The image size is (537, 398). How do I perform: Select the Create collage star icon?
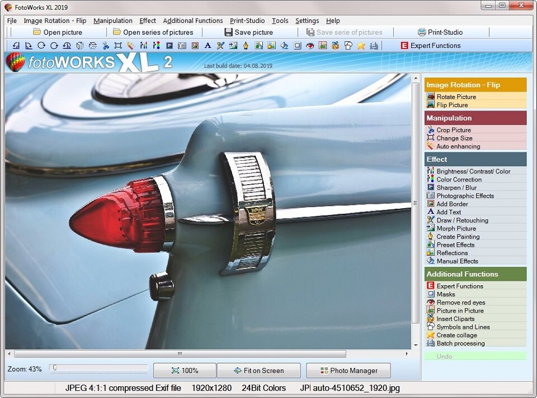[x=361, y=45]
